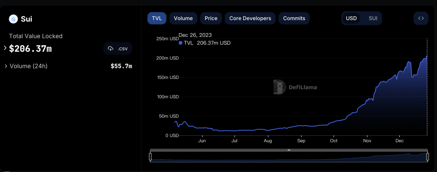Grab the left range slider handle
Viewport: 437px width, 172px height.
151,157
